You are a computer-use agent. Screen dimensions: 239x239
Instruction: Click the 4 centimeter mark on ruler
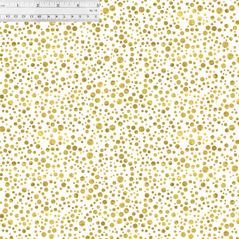click(88, 16)
